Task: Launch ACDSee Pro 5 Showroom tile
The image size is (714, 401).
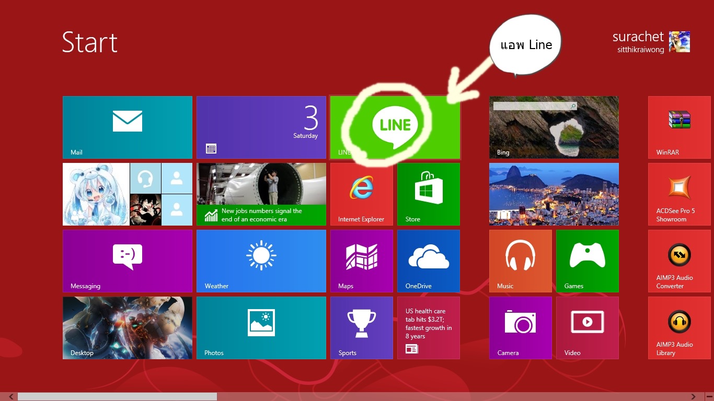Action: pyautogui.click(x=680, y=194)
